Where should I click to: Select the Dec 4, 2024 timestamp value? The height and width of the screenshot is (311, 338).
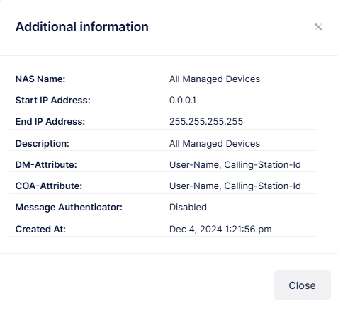(x=220, y=229)
